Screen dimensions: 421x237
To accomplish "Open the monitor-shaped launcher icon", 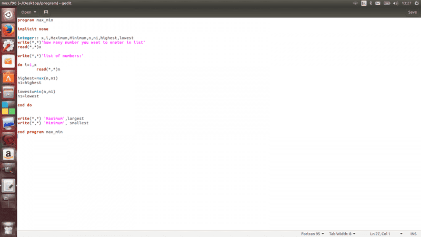I will 8,124.
